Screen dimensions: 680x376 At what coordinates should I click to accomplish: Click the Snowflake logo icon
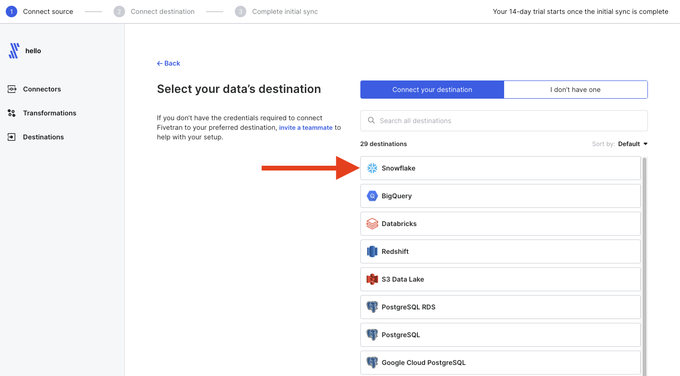pos(372,168)
